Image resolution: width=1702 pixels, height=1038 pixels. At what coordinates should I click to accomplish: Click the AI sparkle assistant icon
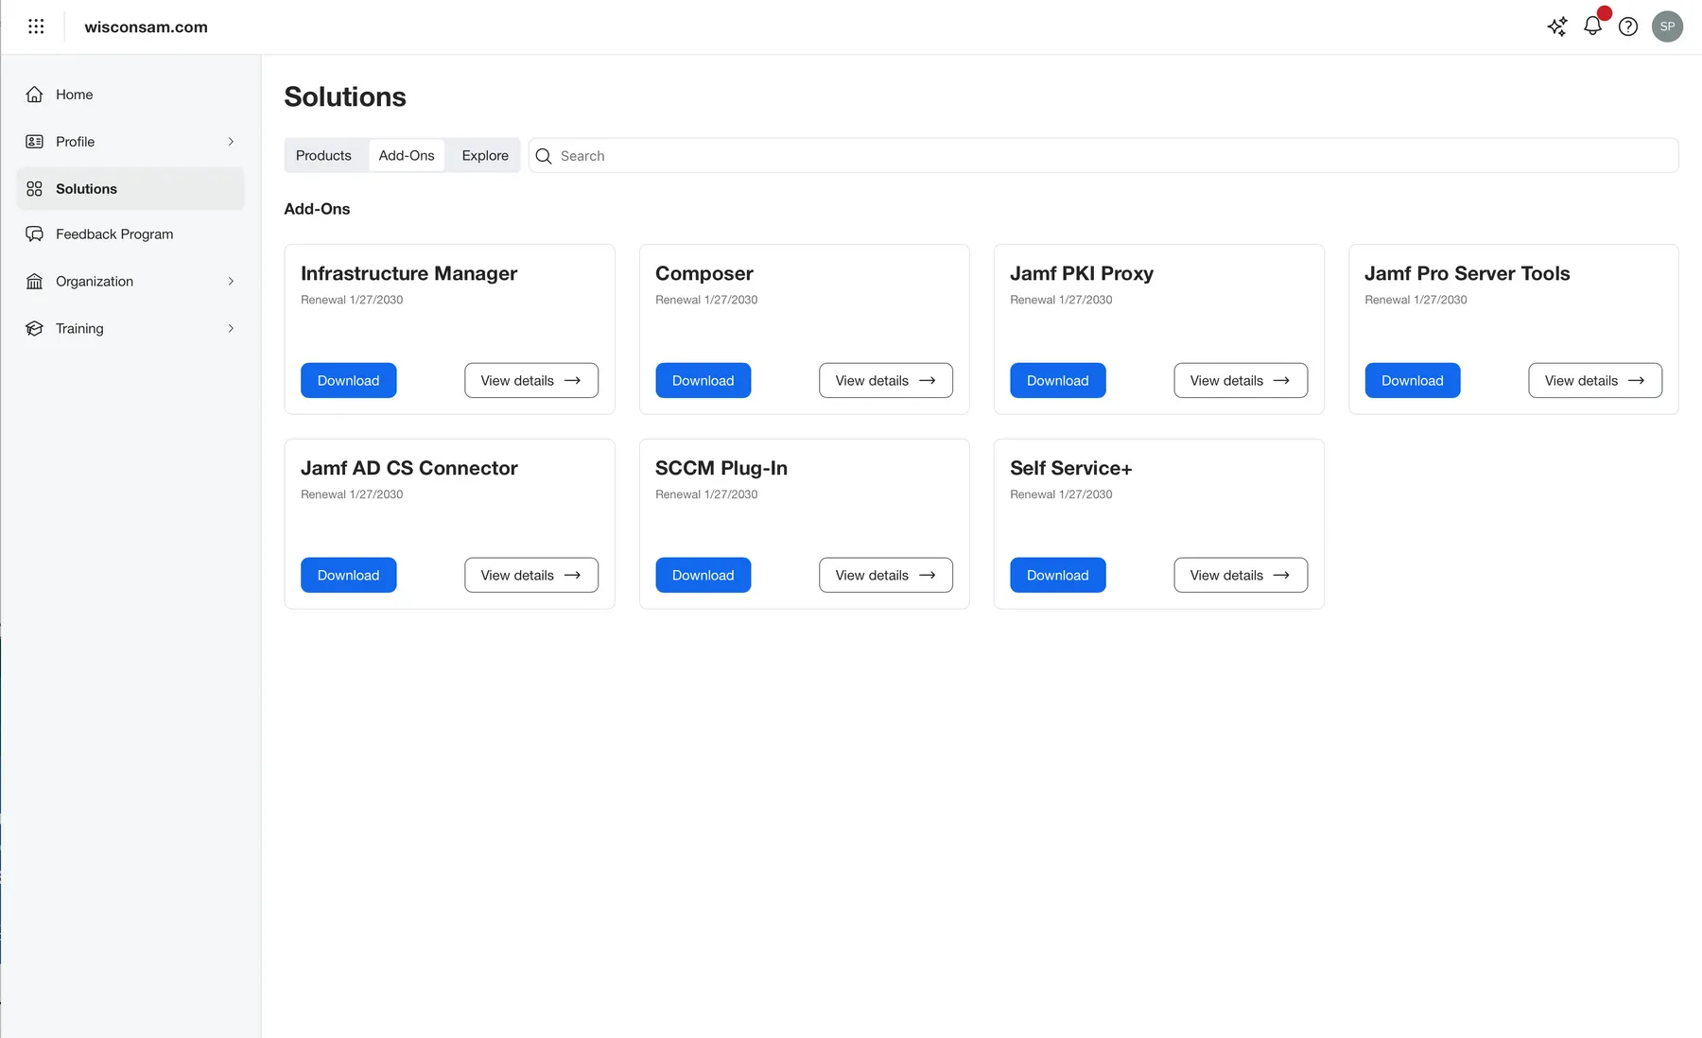(1556, 26)
